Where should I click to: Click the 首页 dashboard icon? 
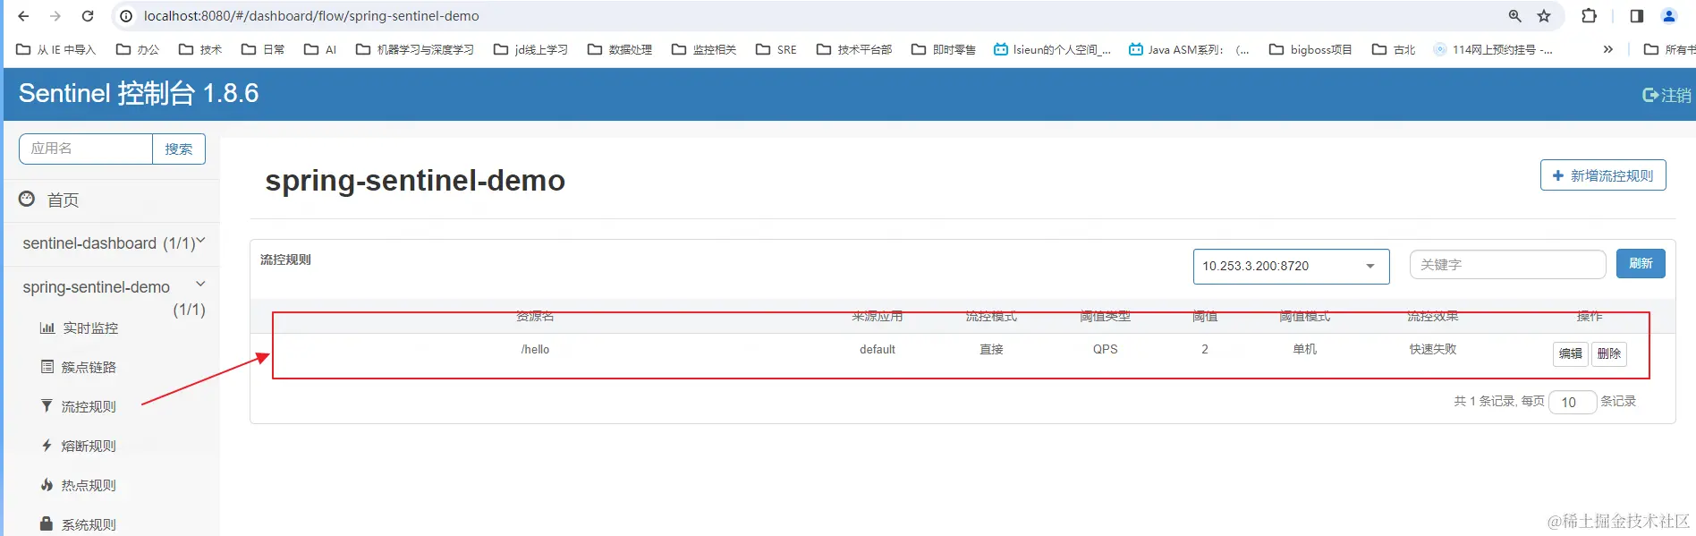tap(27, 199)
